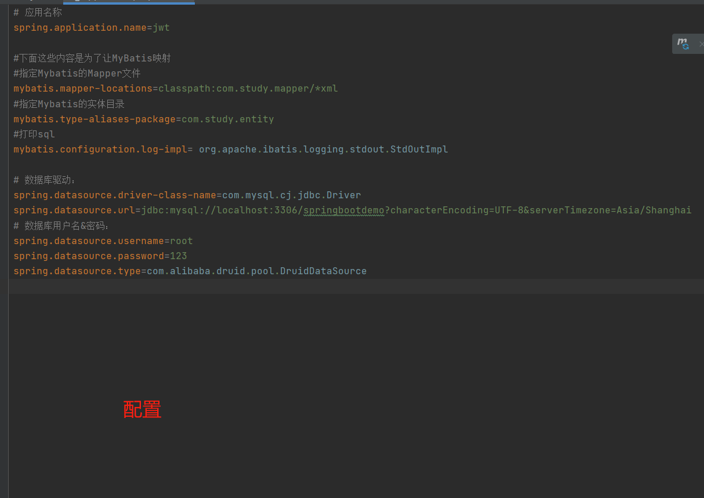Click 'serverTimezone=Asia/Shanghai' in the URL
This screenshot has width=704, height=498.
coord(611,210)
